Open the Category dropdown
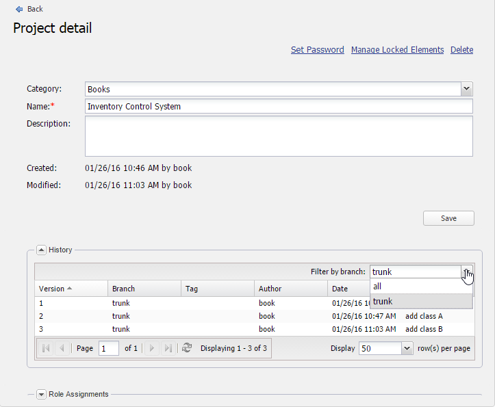Image resolution: width=495 pixels, height=407 pixels. coord(466,89)
